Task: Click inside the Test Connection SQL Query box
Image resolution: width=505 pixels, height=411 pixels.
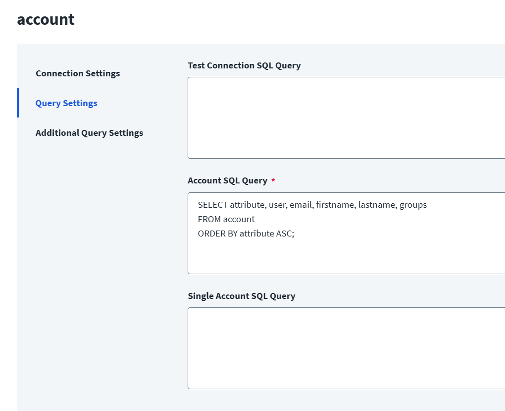Action: [x=346, y=117]
